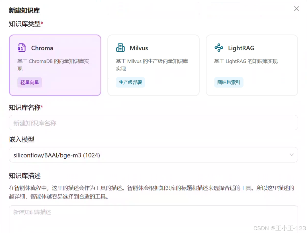Viewport: 307px width, 233px height.
Task: Click the 生产级部署 tag
Action: [130, 82]
